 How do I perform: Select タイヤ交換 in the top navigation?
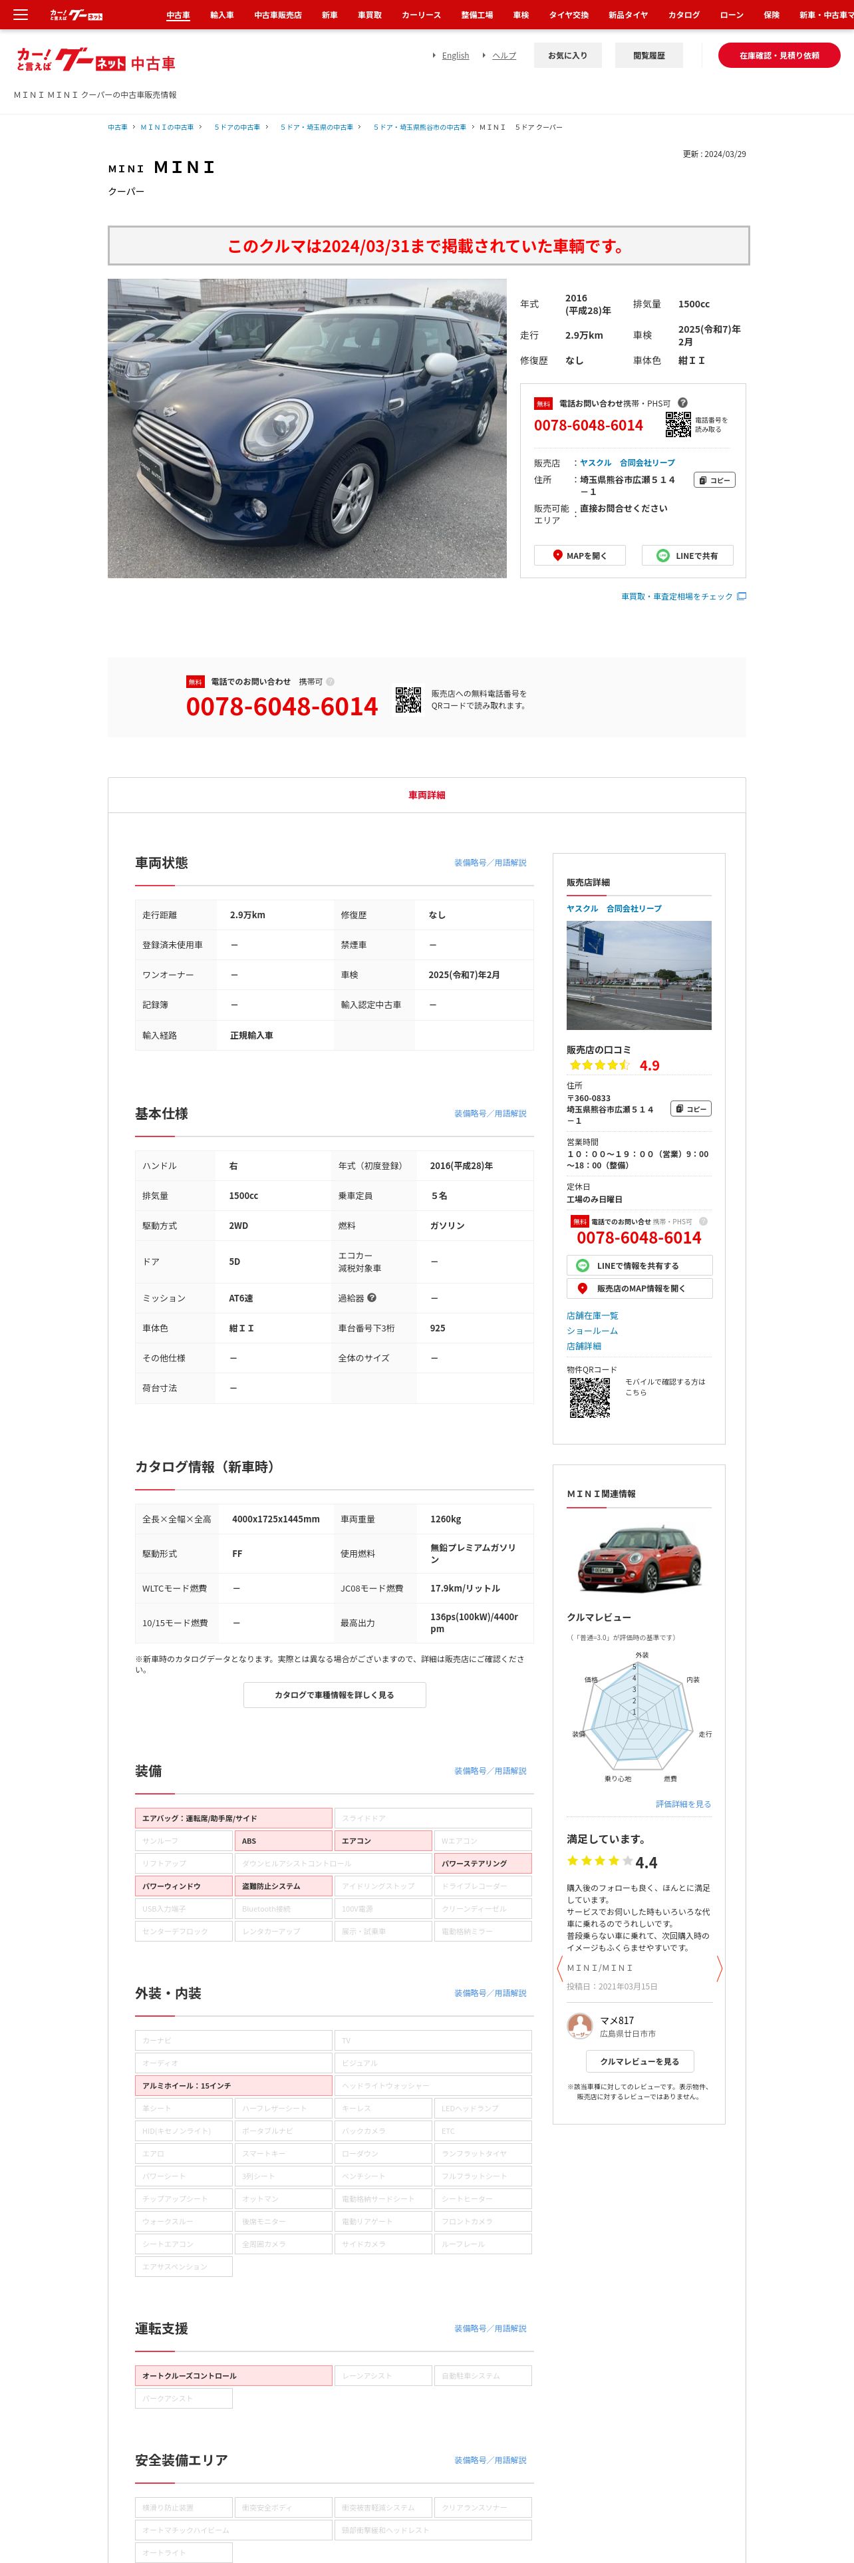tap(569, 15)
